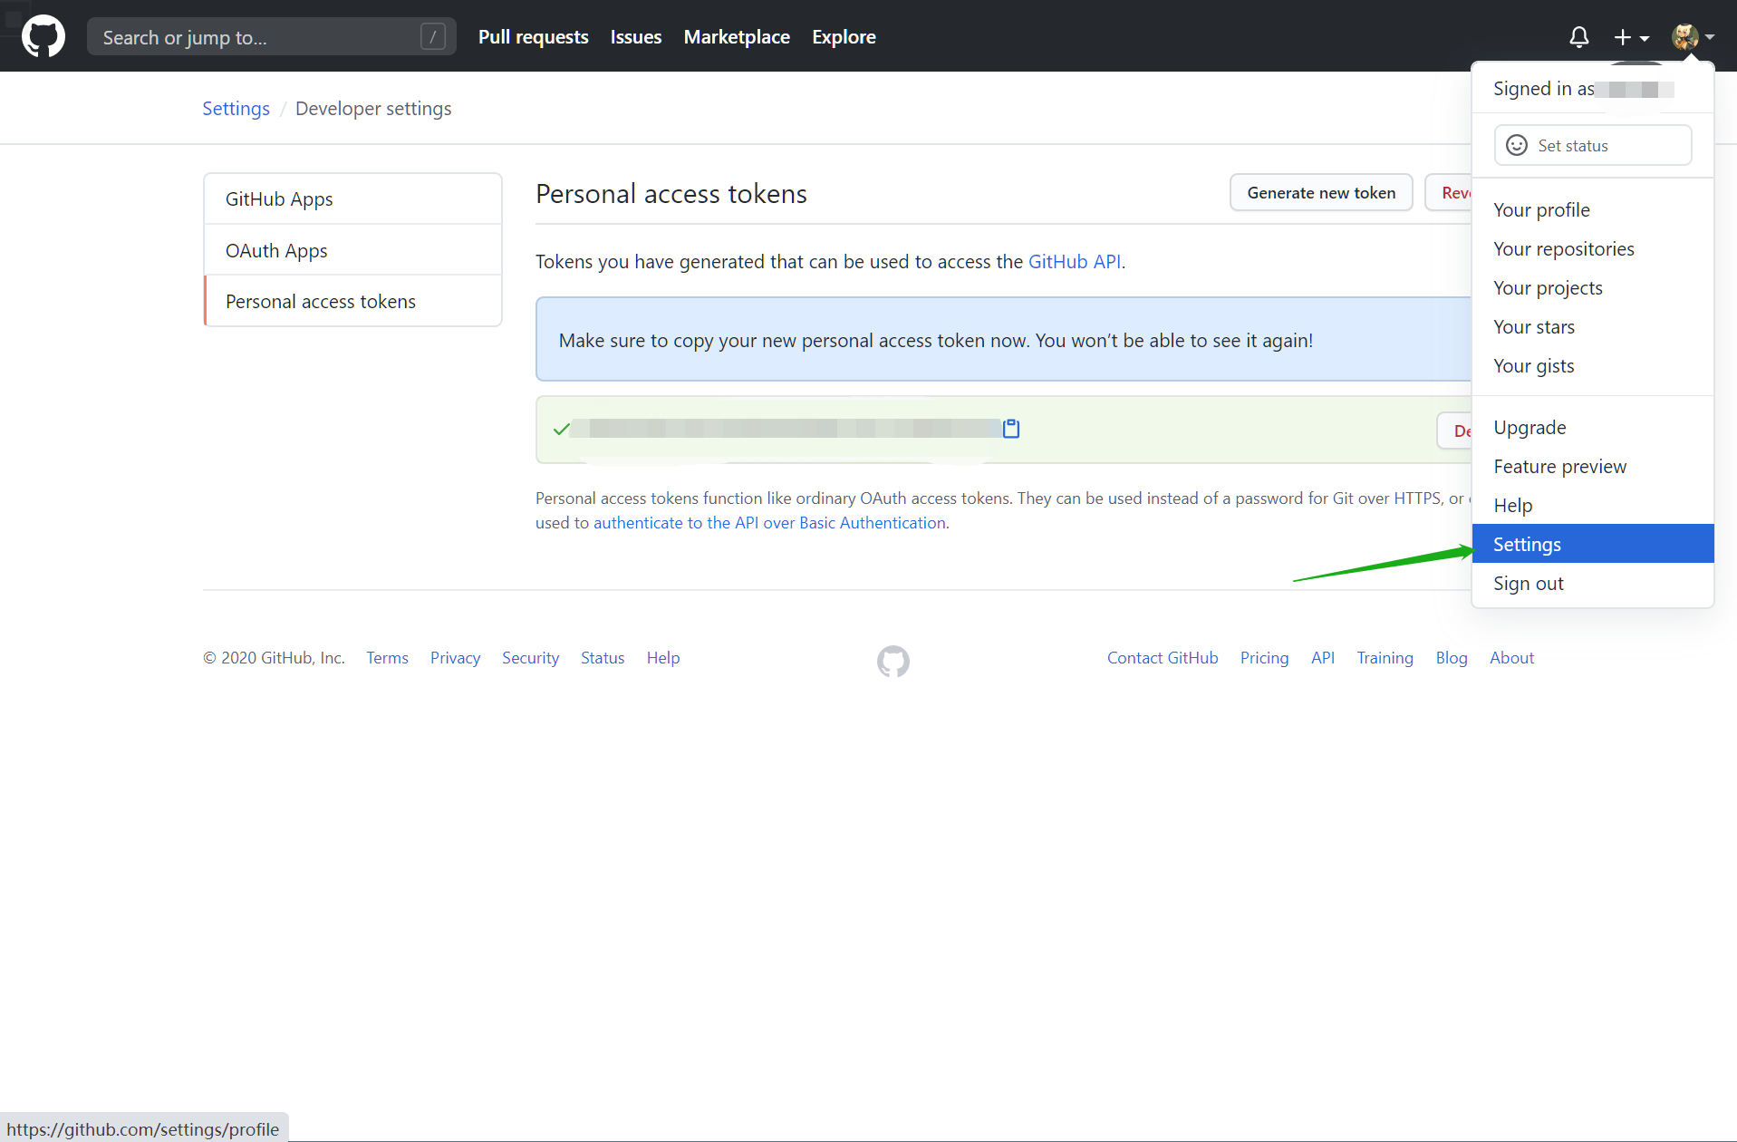Open Privacy footer link

[x=455, y=658]
